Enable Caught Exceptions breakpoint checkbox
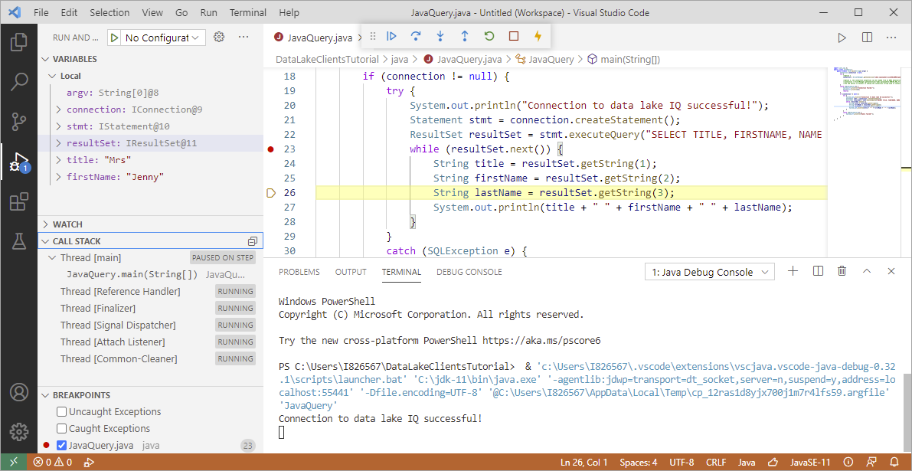 coord(61,429)
